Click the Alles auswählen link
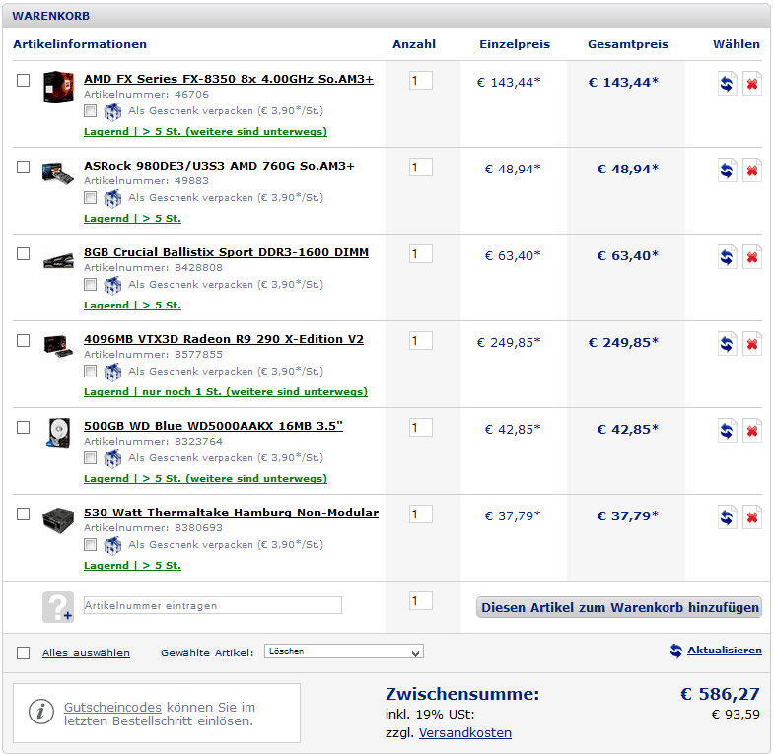The image size is (774, 754). point(86,653)
